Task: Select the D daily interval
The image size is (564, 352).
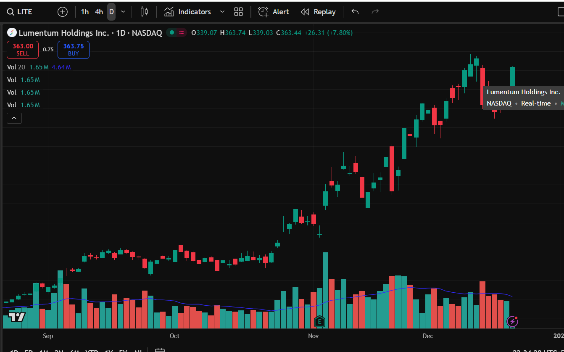Action: point(111,12)
